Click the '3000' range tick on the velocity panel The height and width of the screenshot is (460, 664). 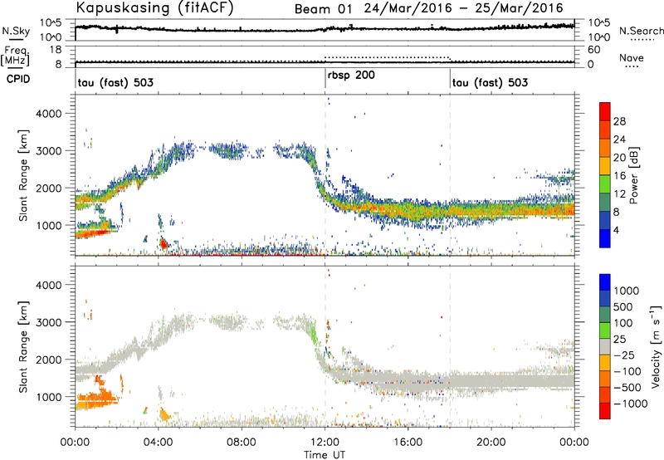pos(48,322)
